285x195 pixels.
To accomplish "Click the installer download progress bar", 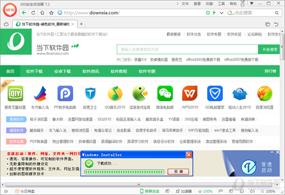I will point(124,172).
